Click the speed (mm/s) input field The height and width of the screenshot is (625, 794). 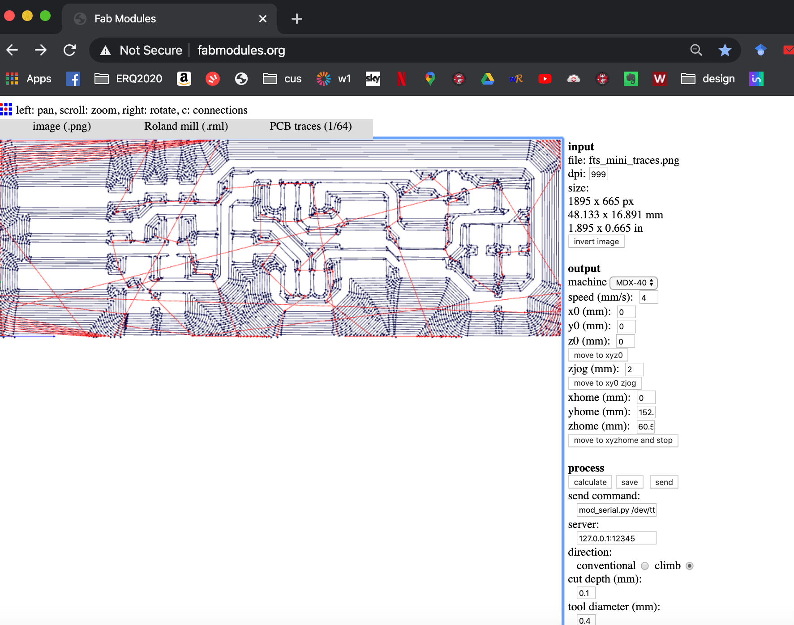coord(648,298)
